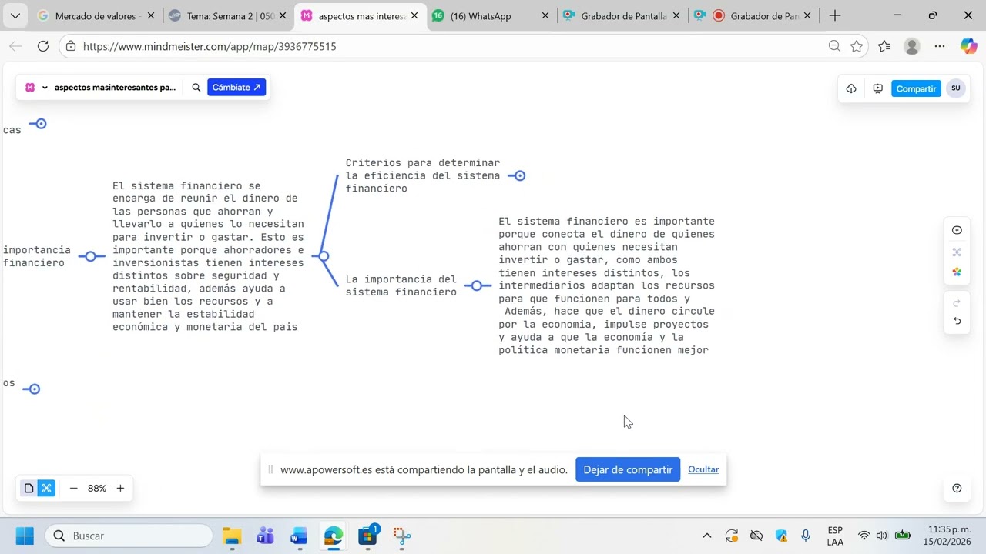The width and height of the screenshot is (986, 554).
Task: Open Word from the taskbar
Action: click(x=299, y=536)
